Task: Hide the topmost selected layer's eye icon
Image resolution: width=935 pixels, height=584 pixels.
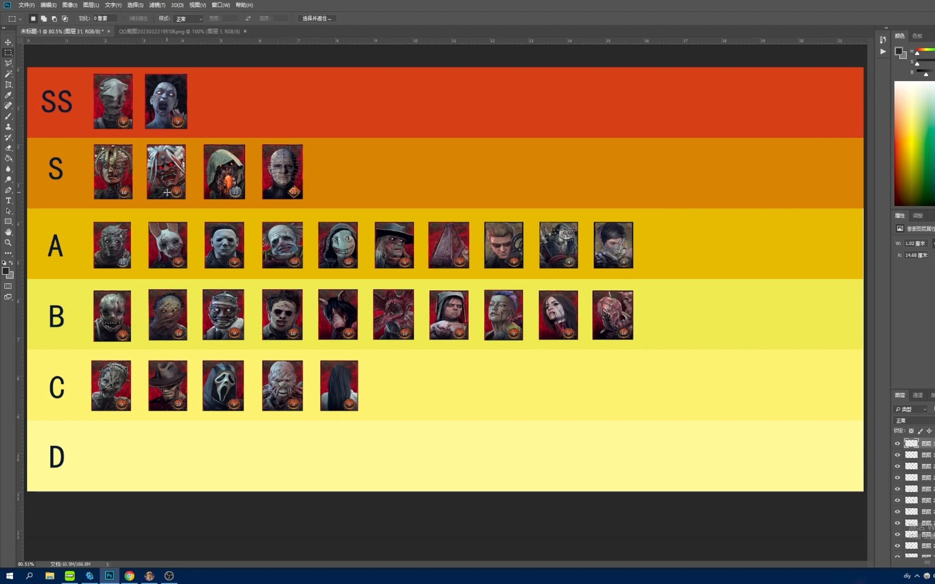Action: pos(897,443)
